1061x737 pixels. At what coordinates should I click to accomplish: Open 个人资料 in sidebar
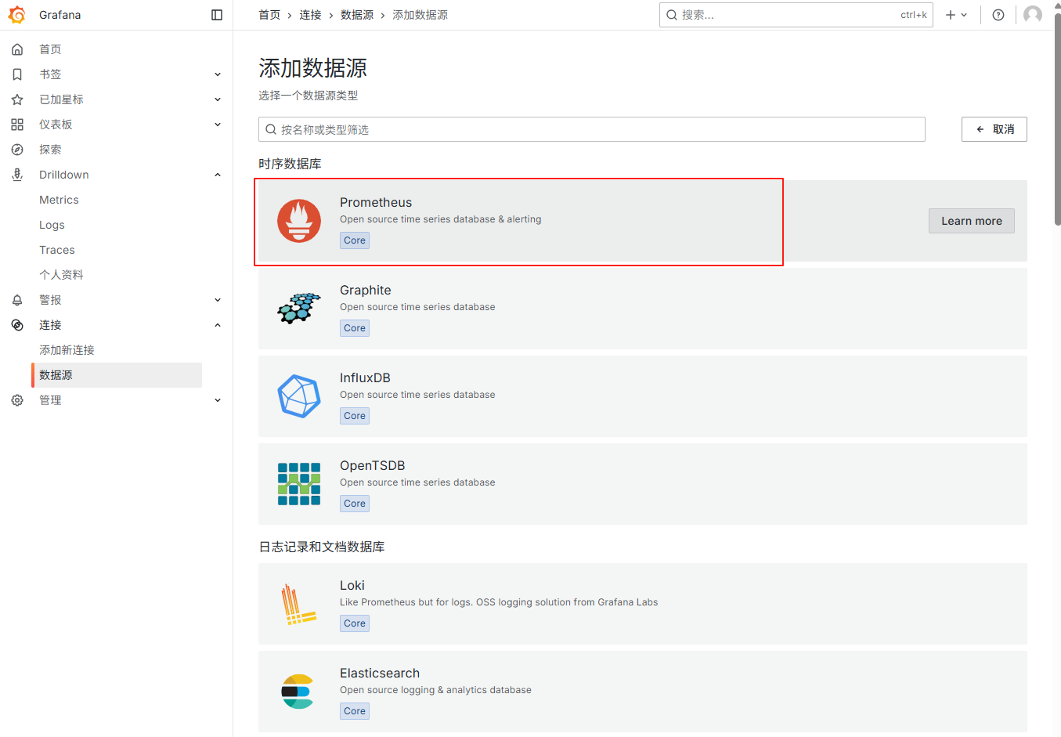click(x=61, y=275)
